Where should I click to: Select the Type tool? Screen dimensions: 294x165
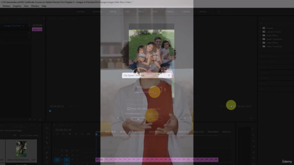47,162
